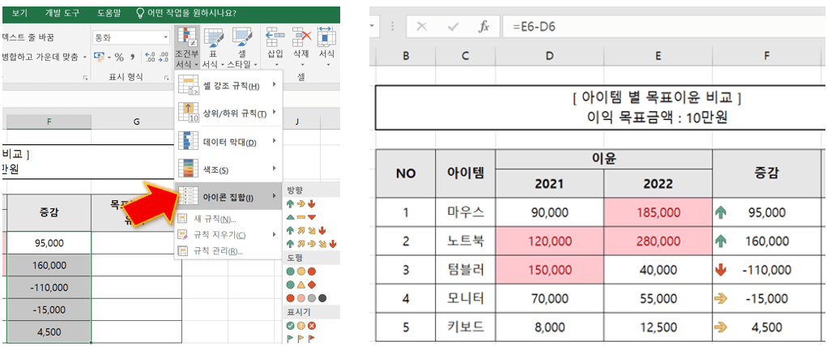
Task: Select column C header in right sheet
Action: (465, 55)
